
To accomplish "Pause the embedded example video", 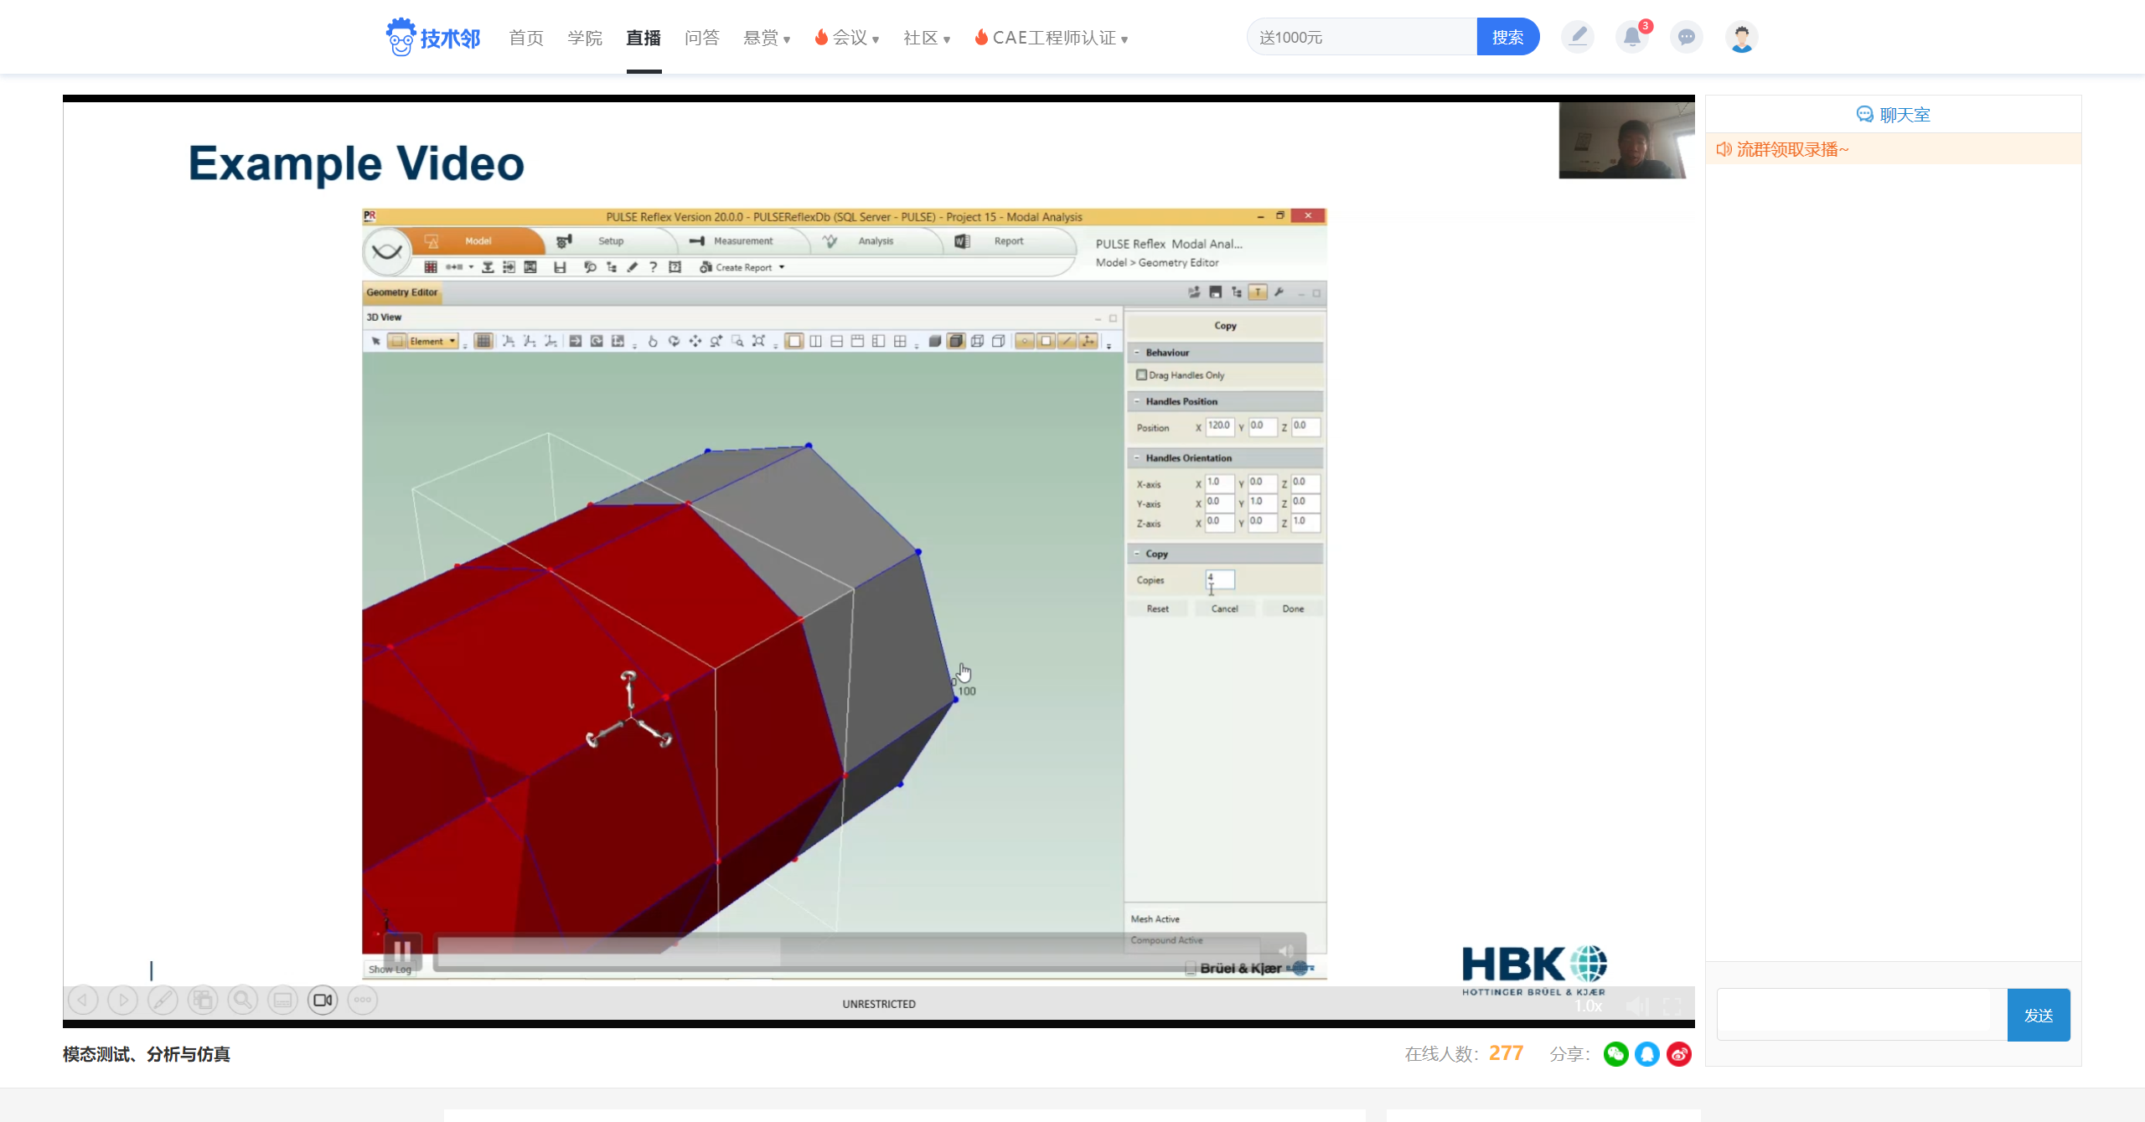I will (402, 950).
